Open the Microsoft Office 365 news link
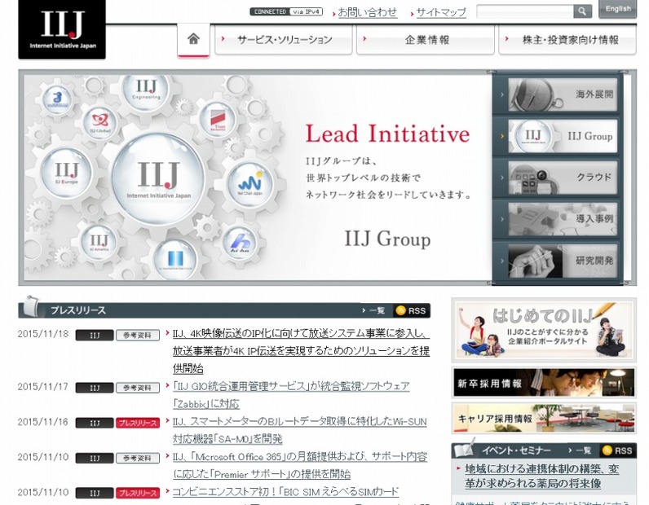This screenshot has width=649, height=505. pyautogui.click(x=300, y=465)
